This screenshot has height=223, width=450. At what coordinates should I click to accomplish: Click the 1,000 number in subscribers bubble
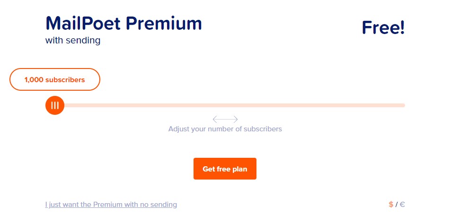click(34, 80)
